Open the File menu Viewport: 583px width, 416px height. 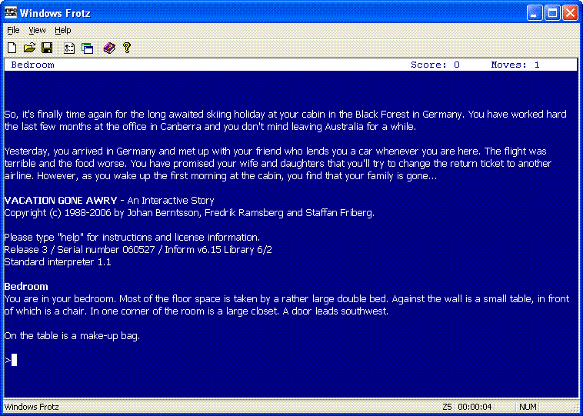[x=13, y=30]
